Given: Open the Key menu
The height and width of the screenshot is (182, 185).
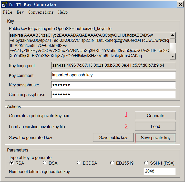Looking at the screenshot, I should (20, 12).
